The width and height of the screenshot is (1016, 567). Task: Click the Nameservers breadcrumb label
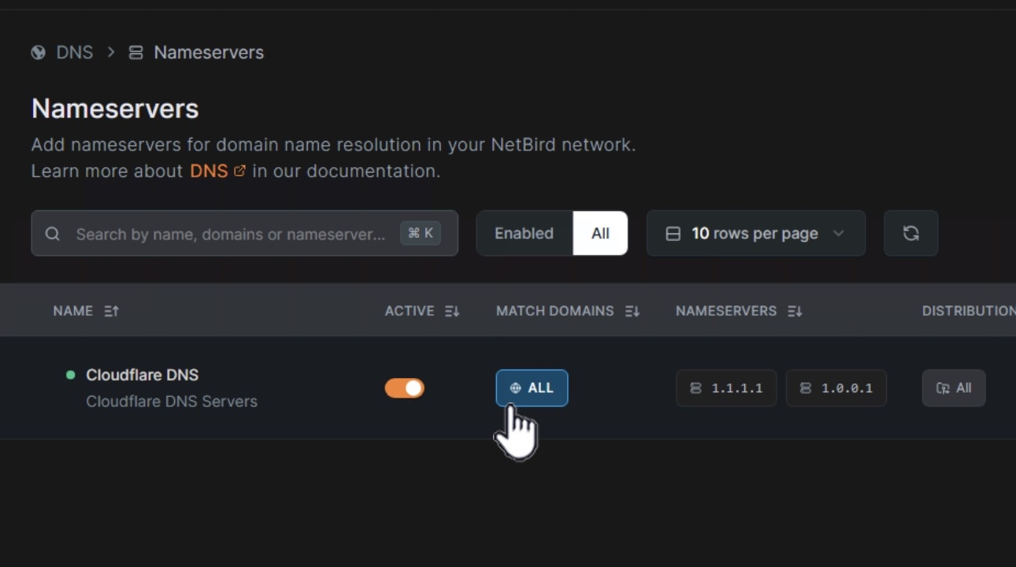point(209,53)
